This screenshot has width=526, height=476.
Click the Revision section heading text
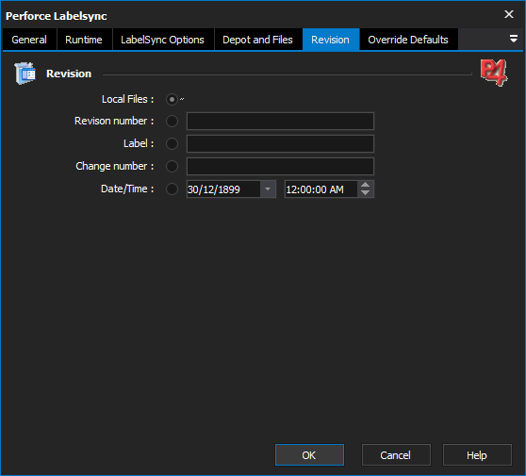[x=69, y=74]
